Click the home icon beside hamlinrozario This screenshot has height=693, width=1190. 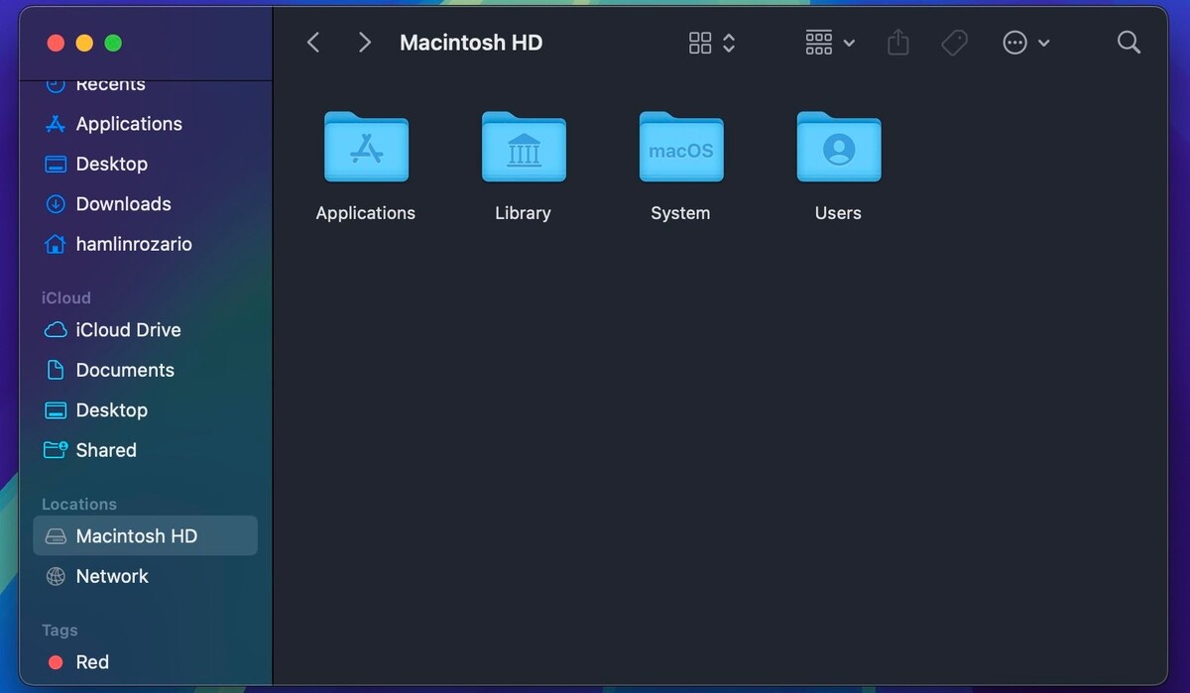point(56,244)
